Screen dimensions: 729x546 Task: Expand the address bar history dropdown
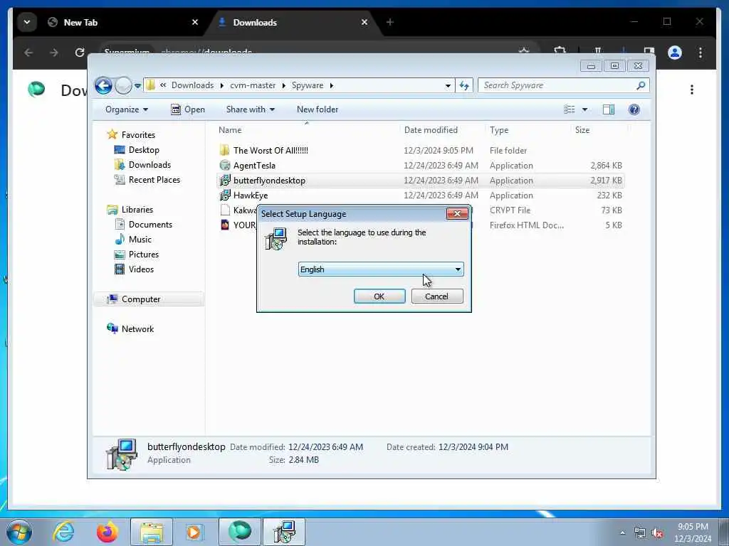pos(448,85)
